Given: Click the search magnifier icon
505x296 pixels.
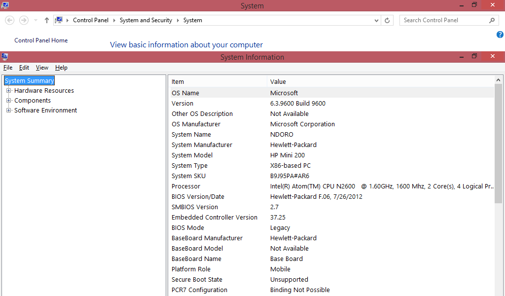Looking at the screenshot, I should click(491, 20).
